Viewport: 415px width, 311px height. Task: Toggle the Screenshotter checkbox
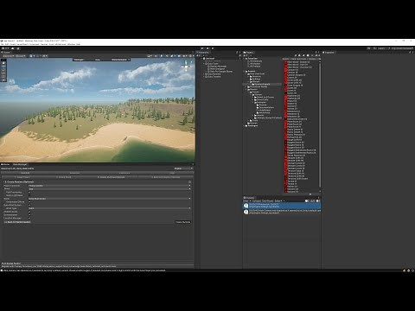[29, 215]
